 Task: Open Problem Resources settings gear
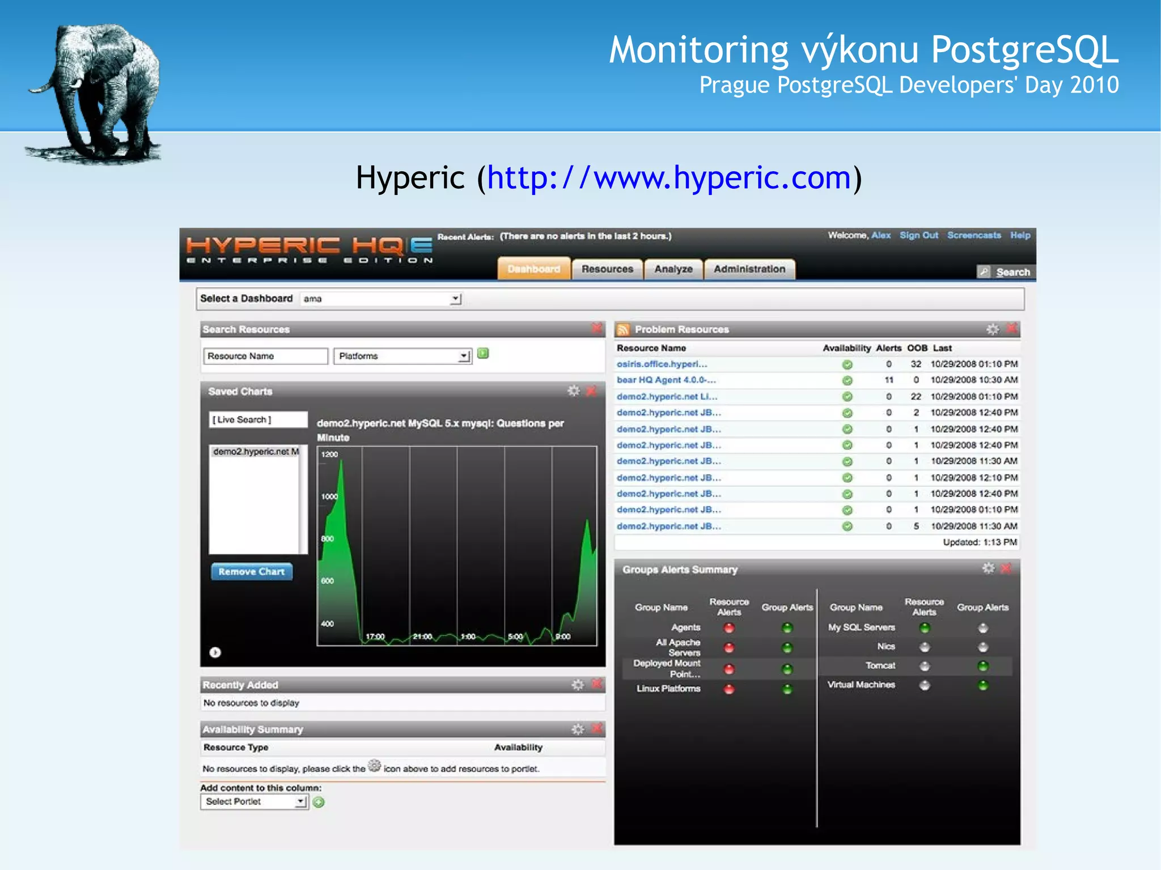click(993, 329)
